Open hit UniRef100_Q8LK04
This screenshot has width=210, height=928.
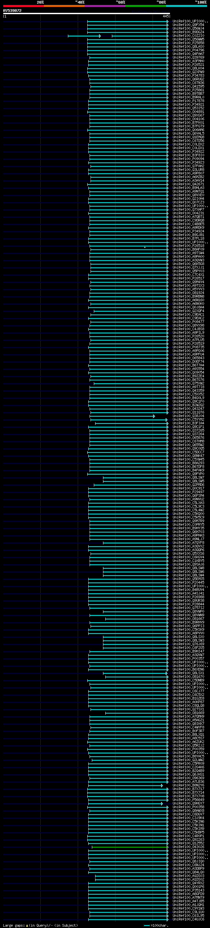click(x=188, y=68)
